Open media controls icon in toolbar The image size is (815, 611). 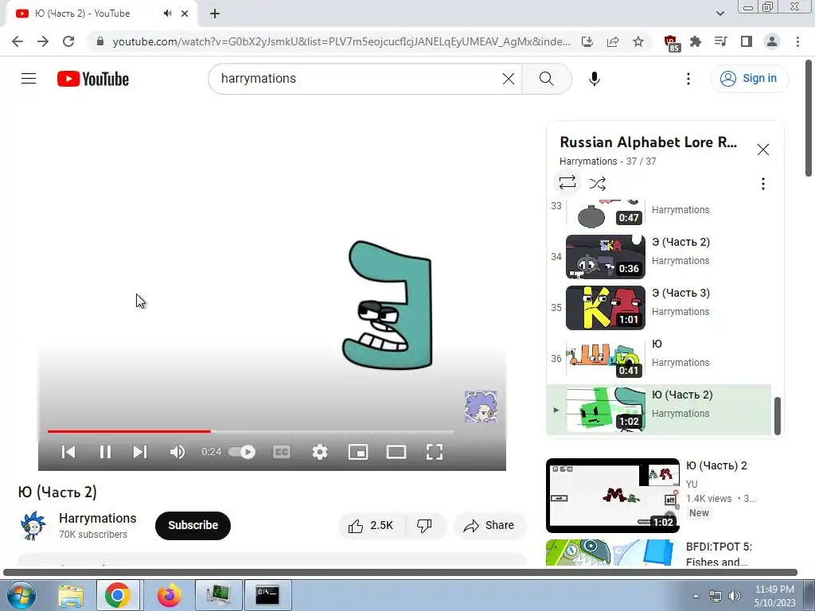(721, 41)
